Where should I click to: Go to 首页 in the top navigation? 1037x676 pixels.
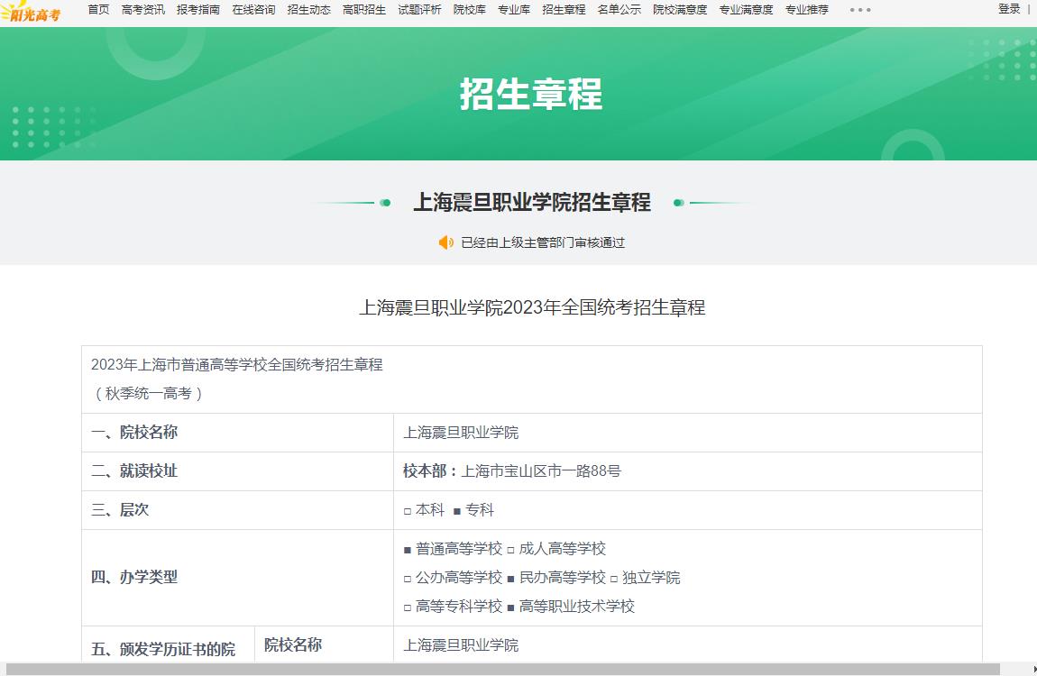point(98,9)
